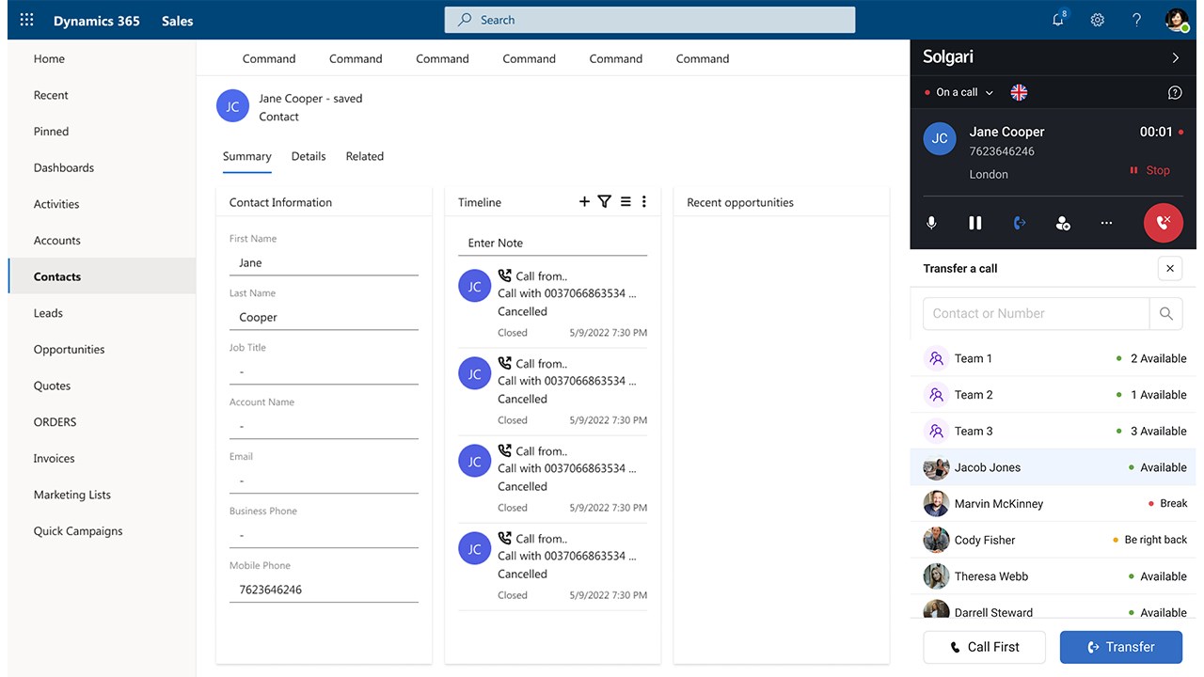Screen dimensions: 1204x677
Task: Open the Timeline filter funnel
Action: (x=605, y=202)
